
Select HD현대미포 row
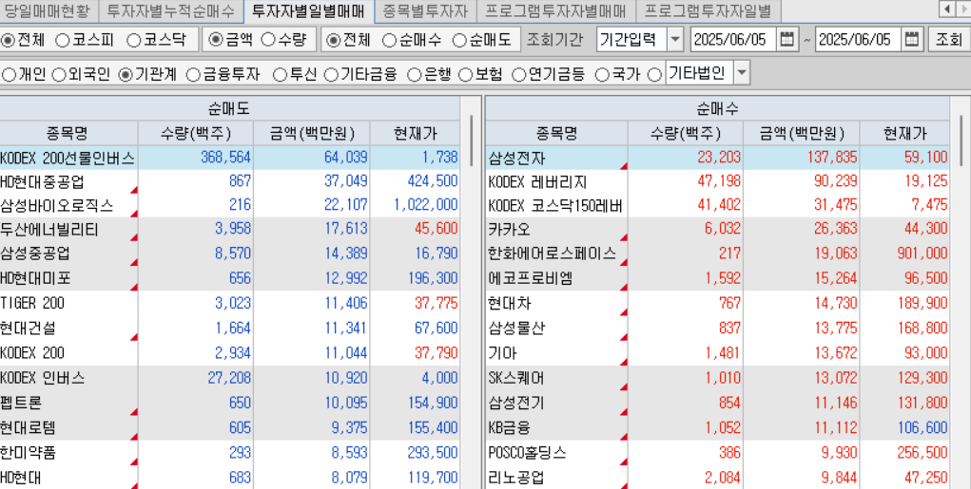click(230, 278)
